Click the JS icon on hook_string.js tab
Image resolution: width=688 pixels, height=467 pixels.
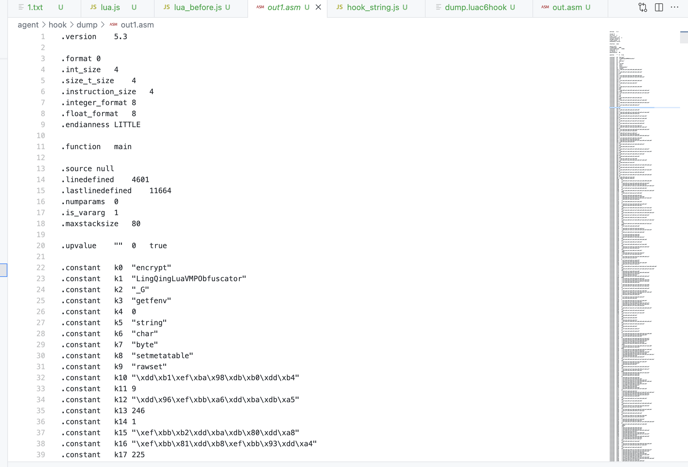click(340, 7)
